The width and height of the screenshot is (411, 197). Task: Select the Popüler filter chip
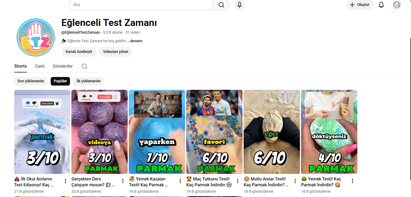click(60, 81)
